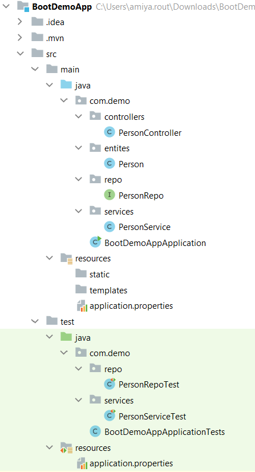Click the PersonService class icon
255x472 pixels.
pos(110,227)
